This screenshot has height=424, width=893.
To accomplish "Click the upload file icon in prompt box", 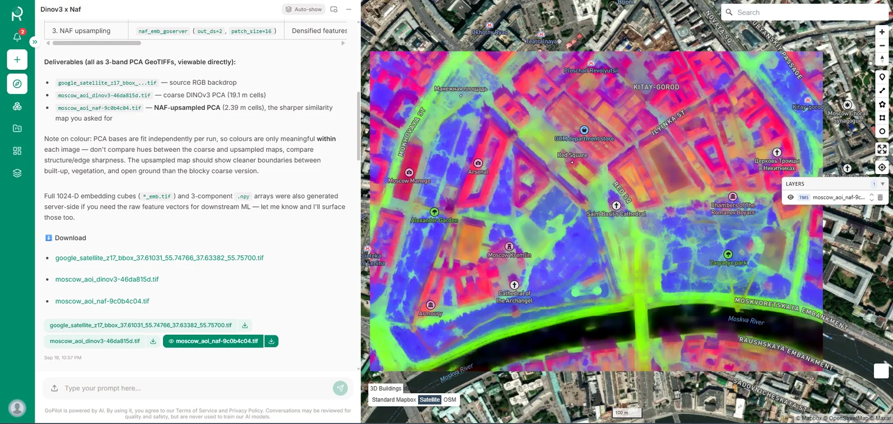I will coord(54,388).
